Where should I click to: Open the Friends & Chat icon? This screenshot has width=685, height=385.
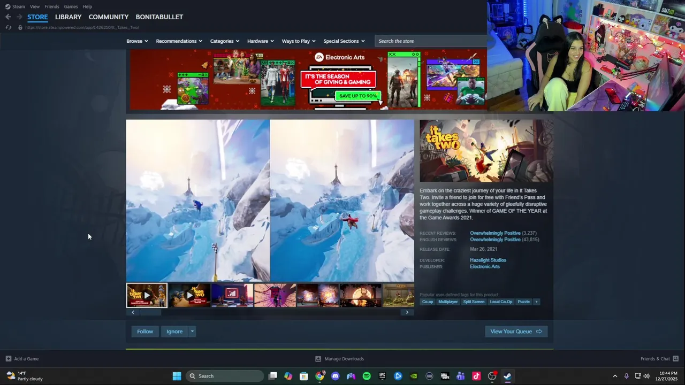click(675, 359)
